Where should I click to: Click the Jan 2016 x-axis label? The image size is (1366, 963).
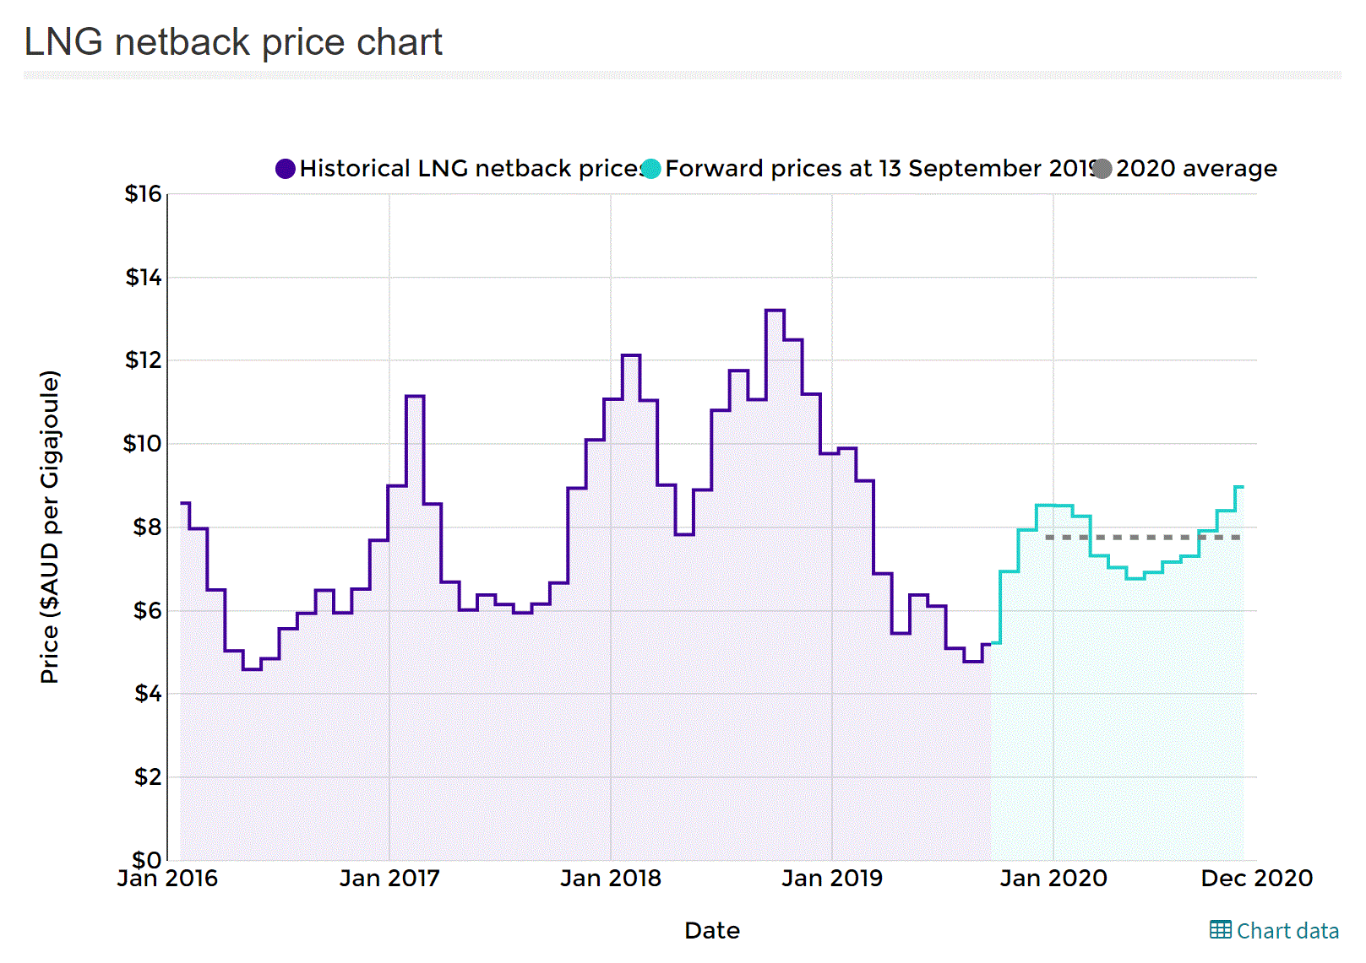(167, 879)
